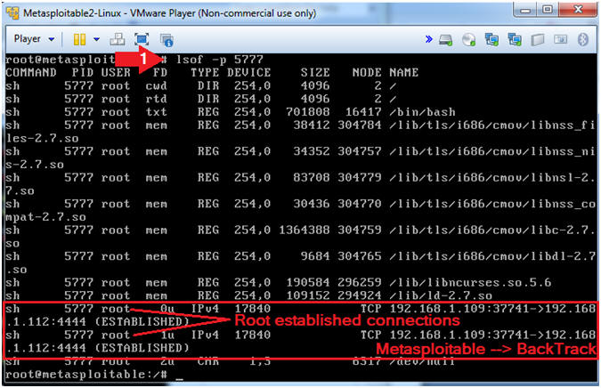Click the Bluetooth device icon
Screen dimensions: 601x388
(583, 39)
